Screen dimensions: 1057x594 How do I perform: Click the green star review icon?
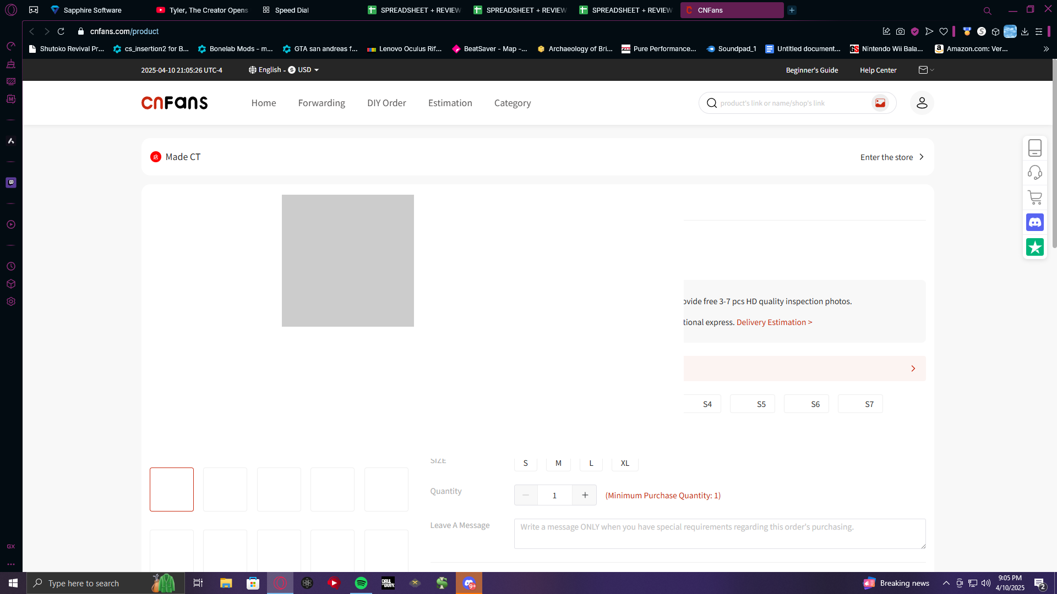[1035, 247]
